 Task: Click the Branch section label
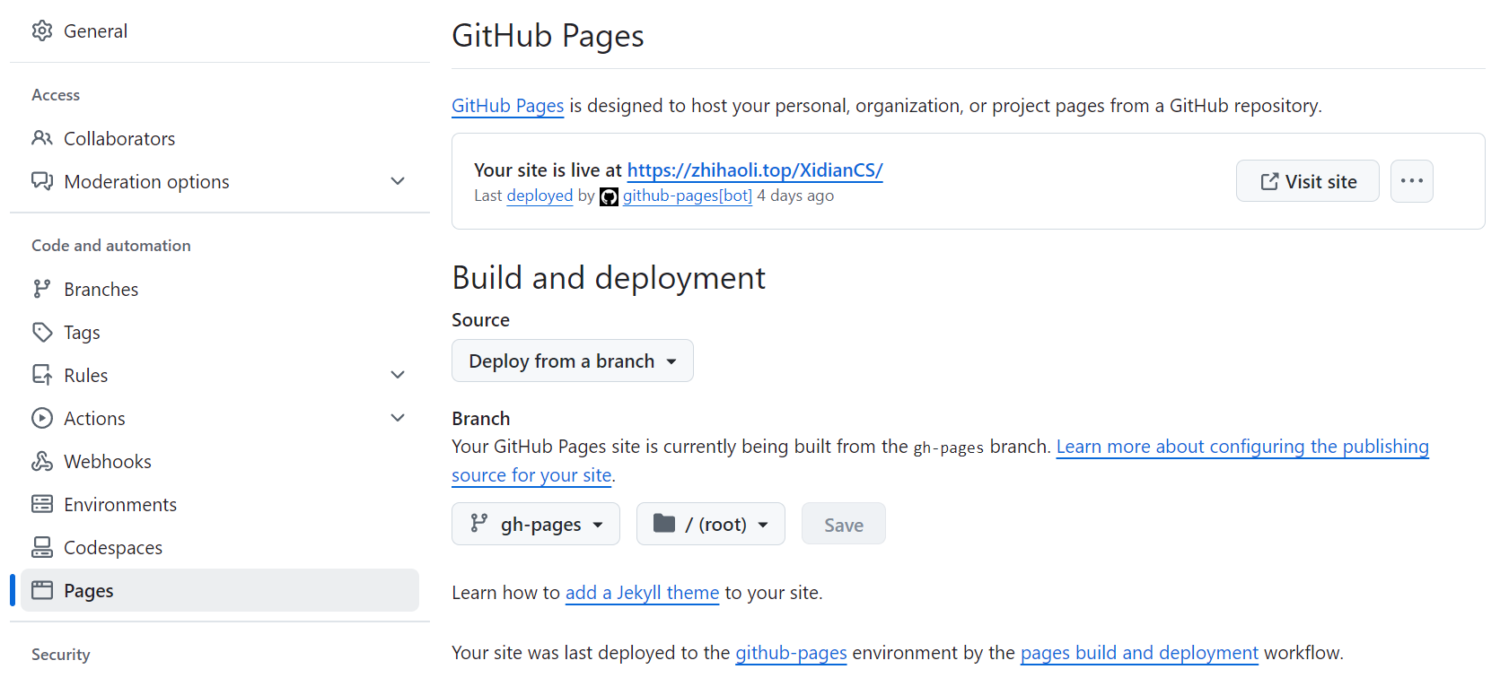(481, 419)
